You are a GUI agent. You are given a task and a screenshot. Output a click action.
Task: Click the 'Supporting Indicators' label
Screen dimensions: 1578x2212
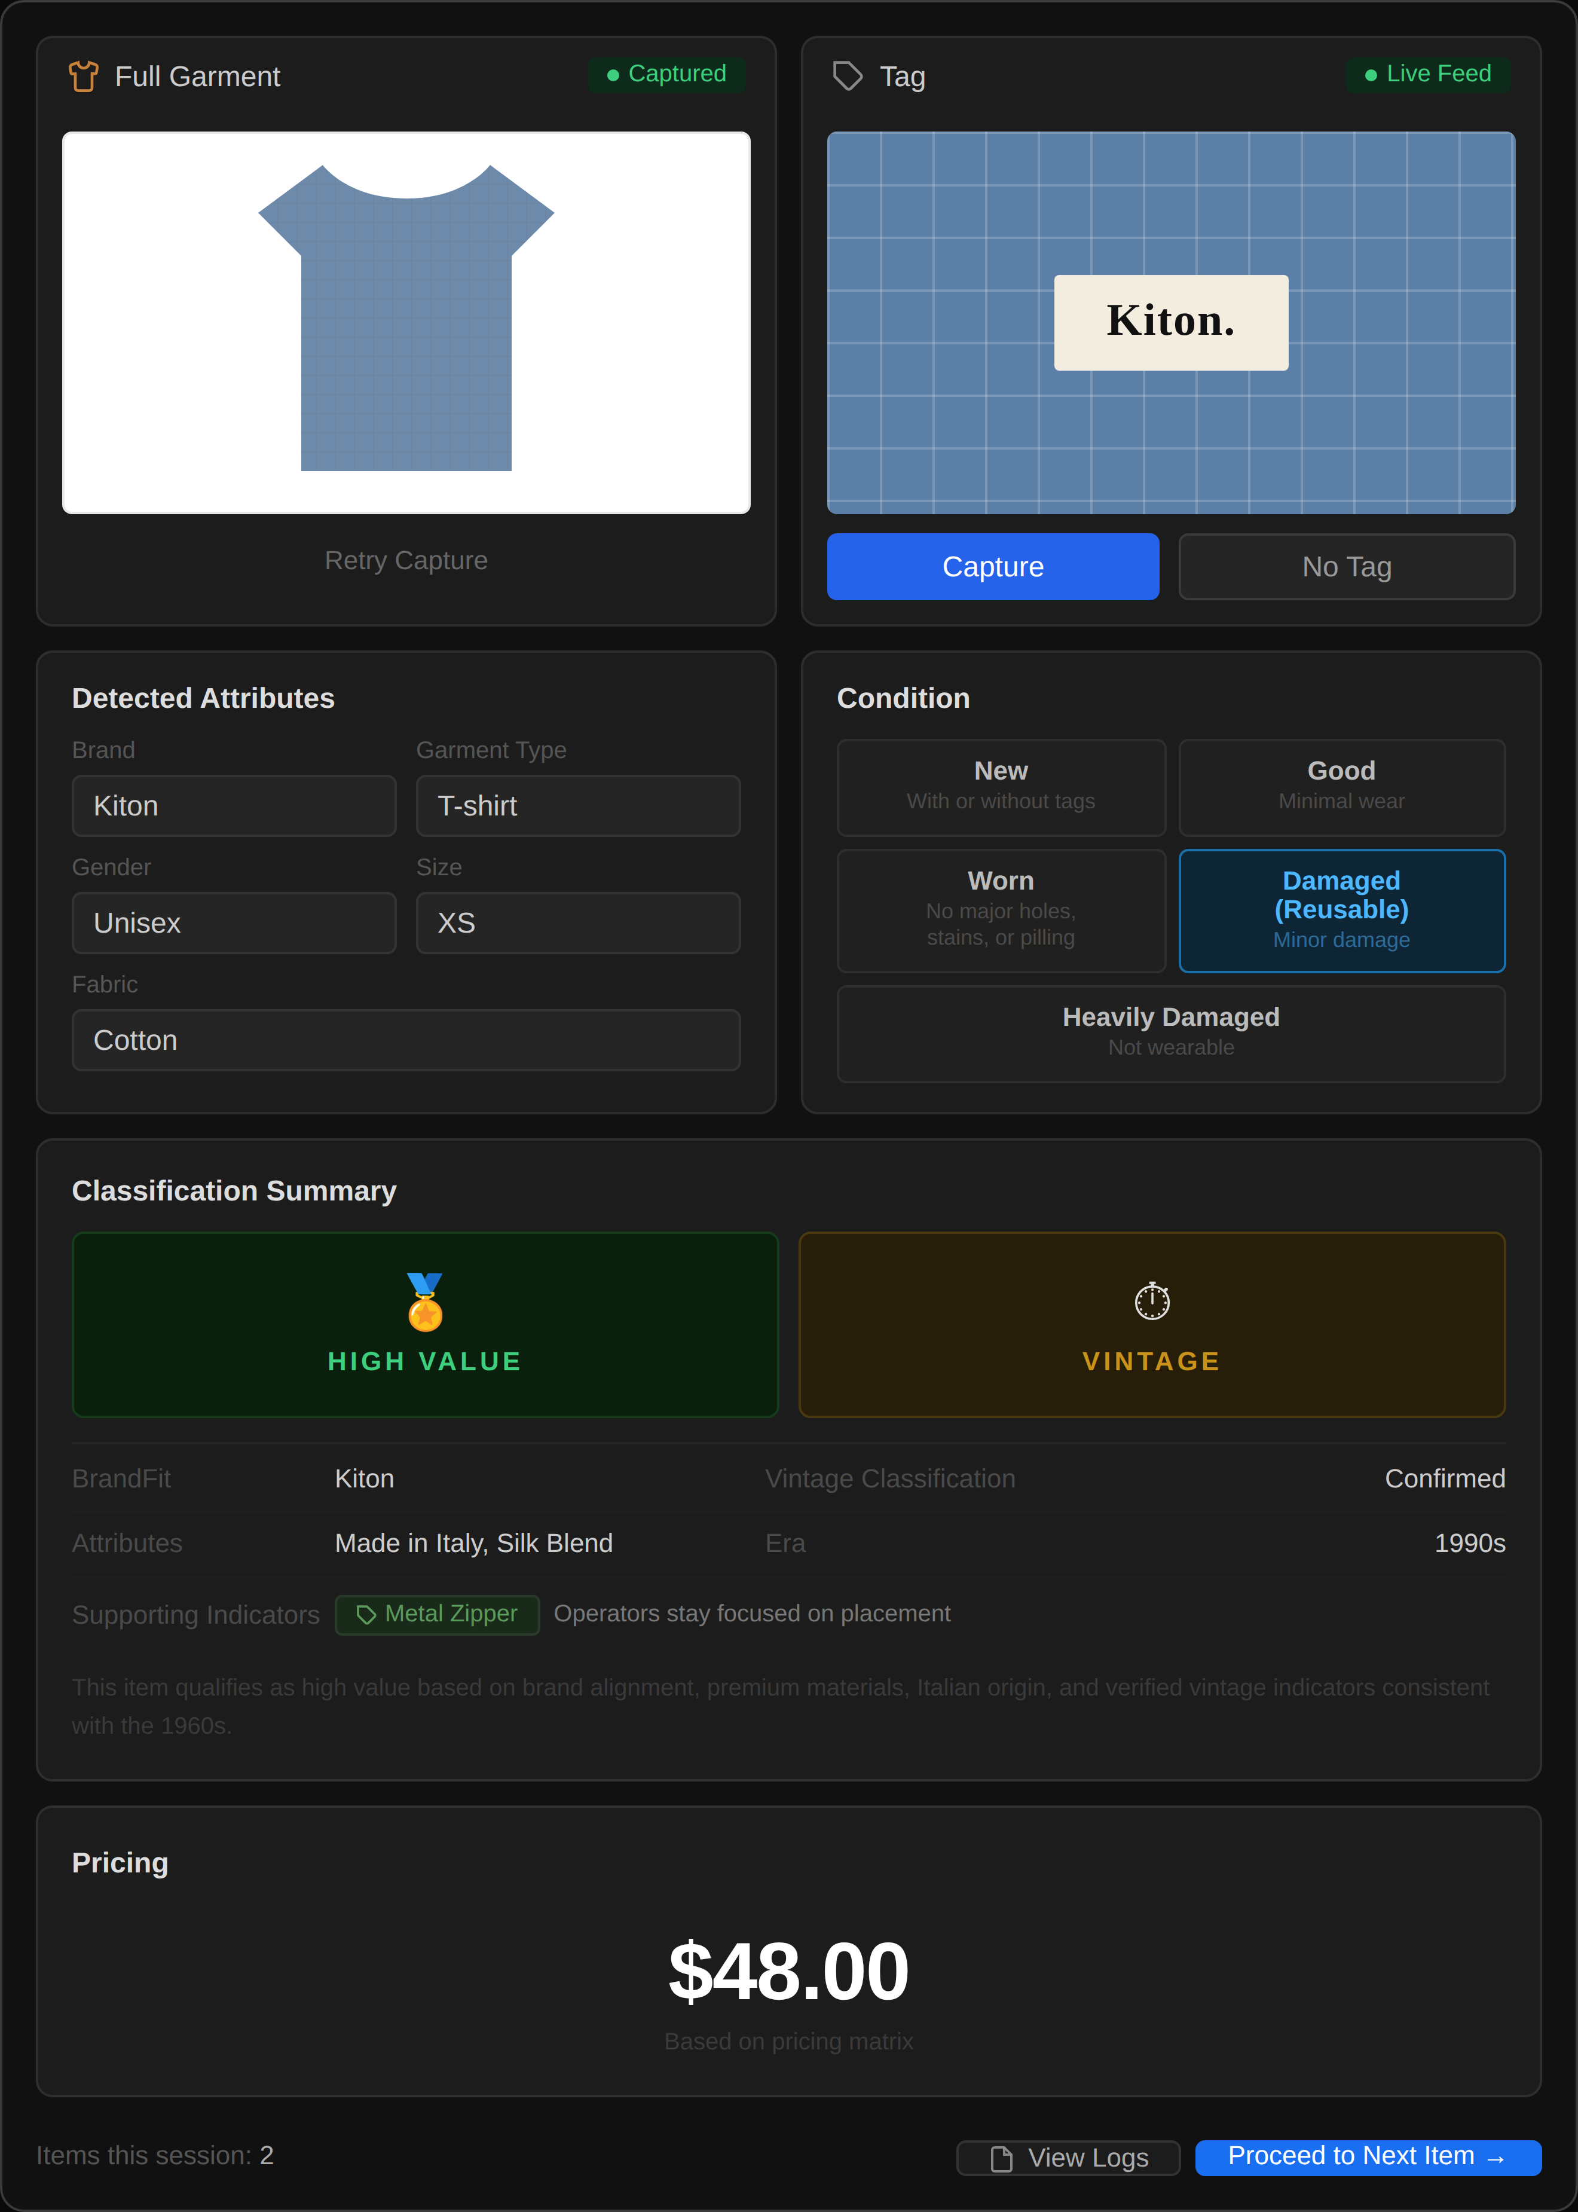coord(195,1615)
